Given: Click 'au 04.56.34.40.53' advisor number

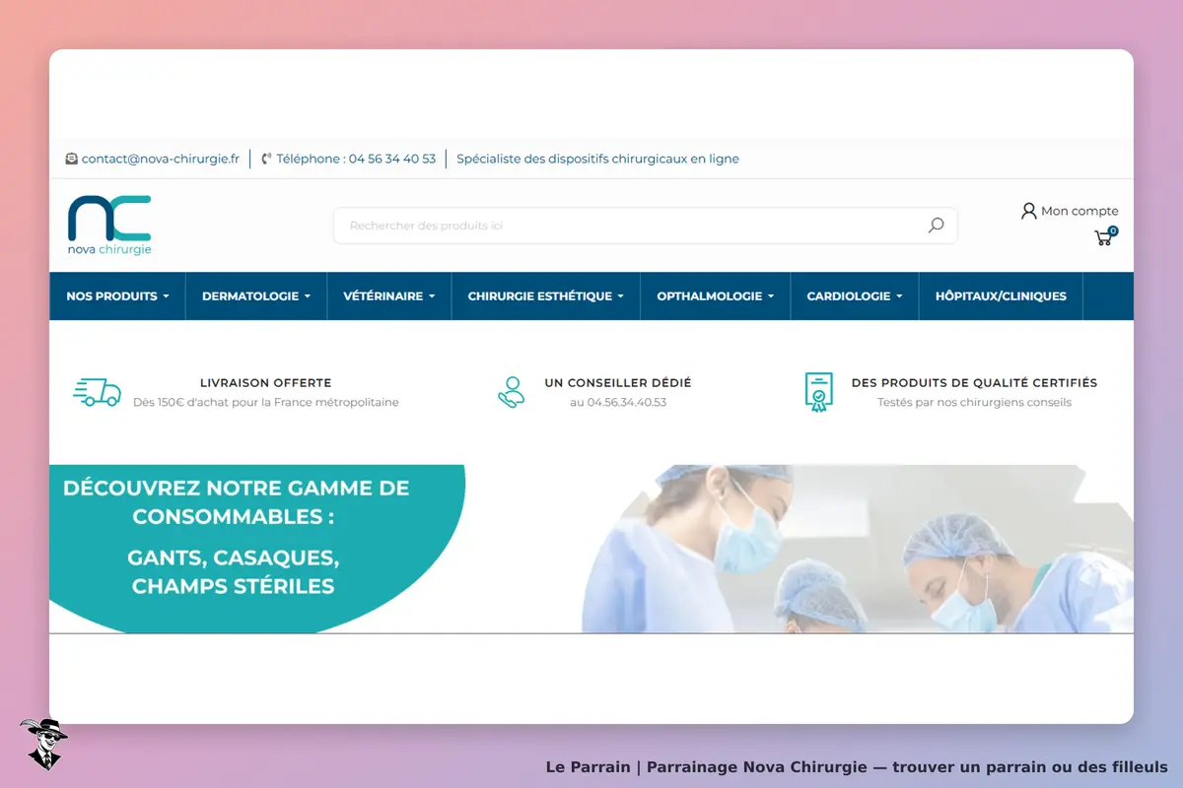Looking at the screenshot, I should pyautogui.click(x=618, y=402).
